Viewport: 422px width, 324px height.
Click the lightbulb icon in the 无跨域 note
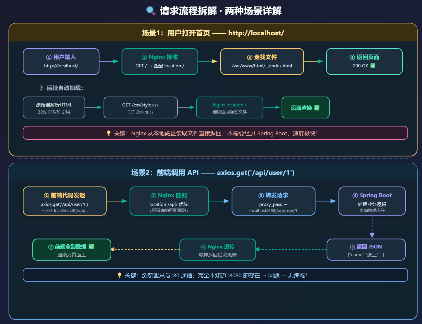coord(120,275)
